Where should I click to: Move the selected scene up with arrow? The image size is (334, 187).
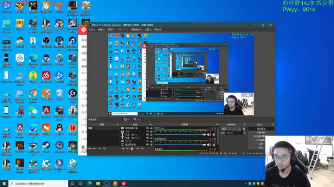[x=99, y=148]
